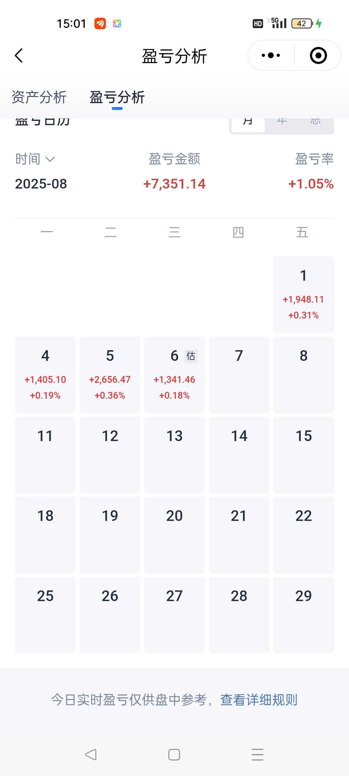Tap day 1 cell showing +1,948.11
349x776 pixels.
tap(303, 295)
